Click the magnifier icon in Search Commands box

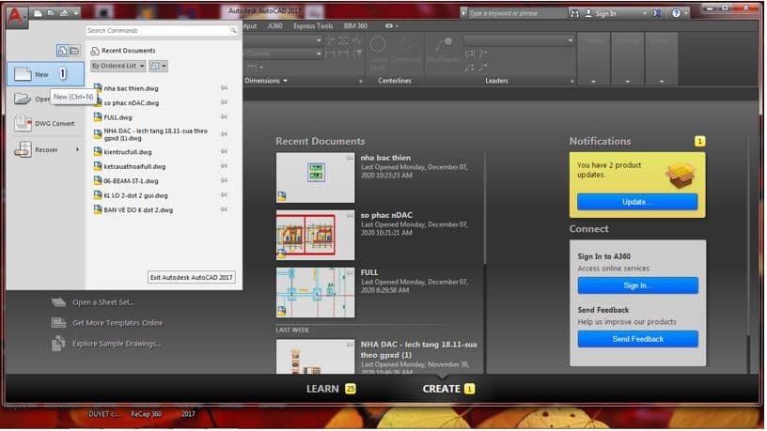click(233, 30)
